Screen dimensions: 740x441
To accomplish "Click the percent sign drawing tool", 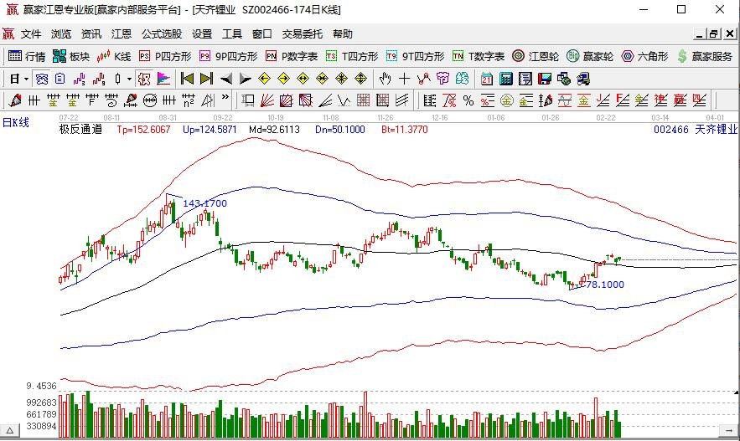I will click(468, 100).
